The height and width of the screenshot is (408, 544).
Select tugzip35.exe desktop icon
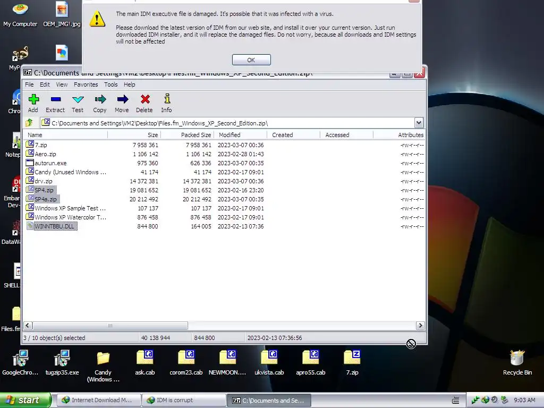(x=62, y=363)
